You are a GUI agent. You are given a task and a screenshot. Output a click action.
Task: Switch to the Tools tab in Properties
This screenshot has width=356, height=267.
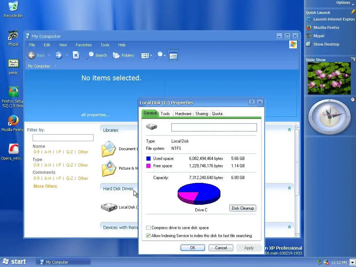pos(165,114)
